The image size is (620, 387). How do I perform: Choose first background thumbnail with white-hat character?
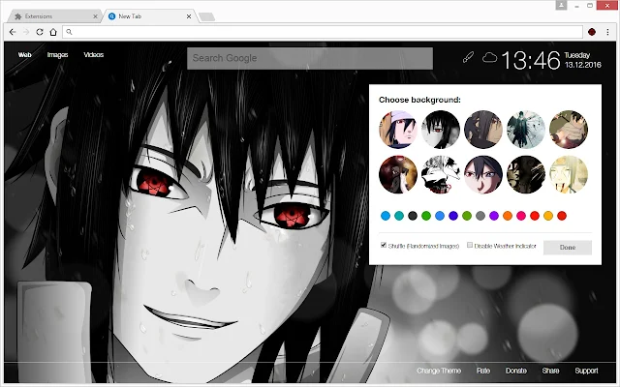[x=398, y=130]
